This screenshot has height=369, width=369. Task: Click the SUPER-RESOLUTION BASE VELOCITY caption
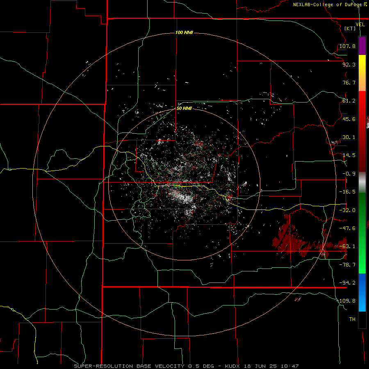(x=130, y=366)
